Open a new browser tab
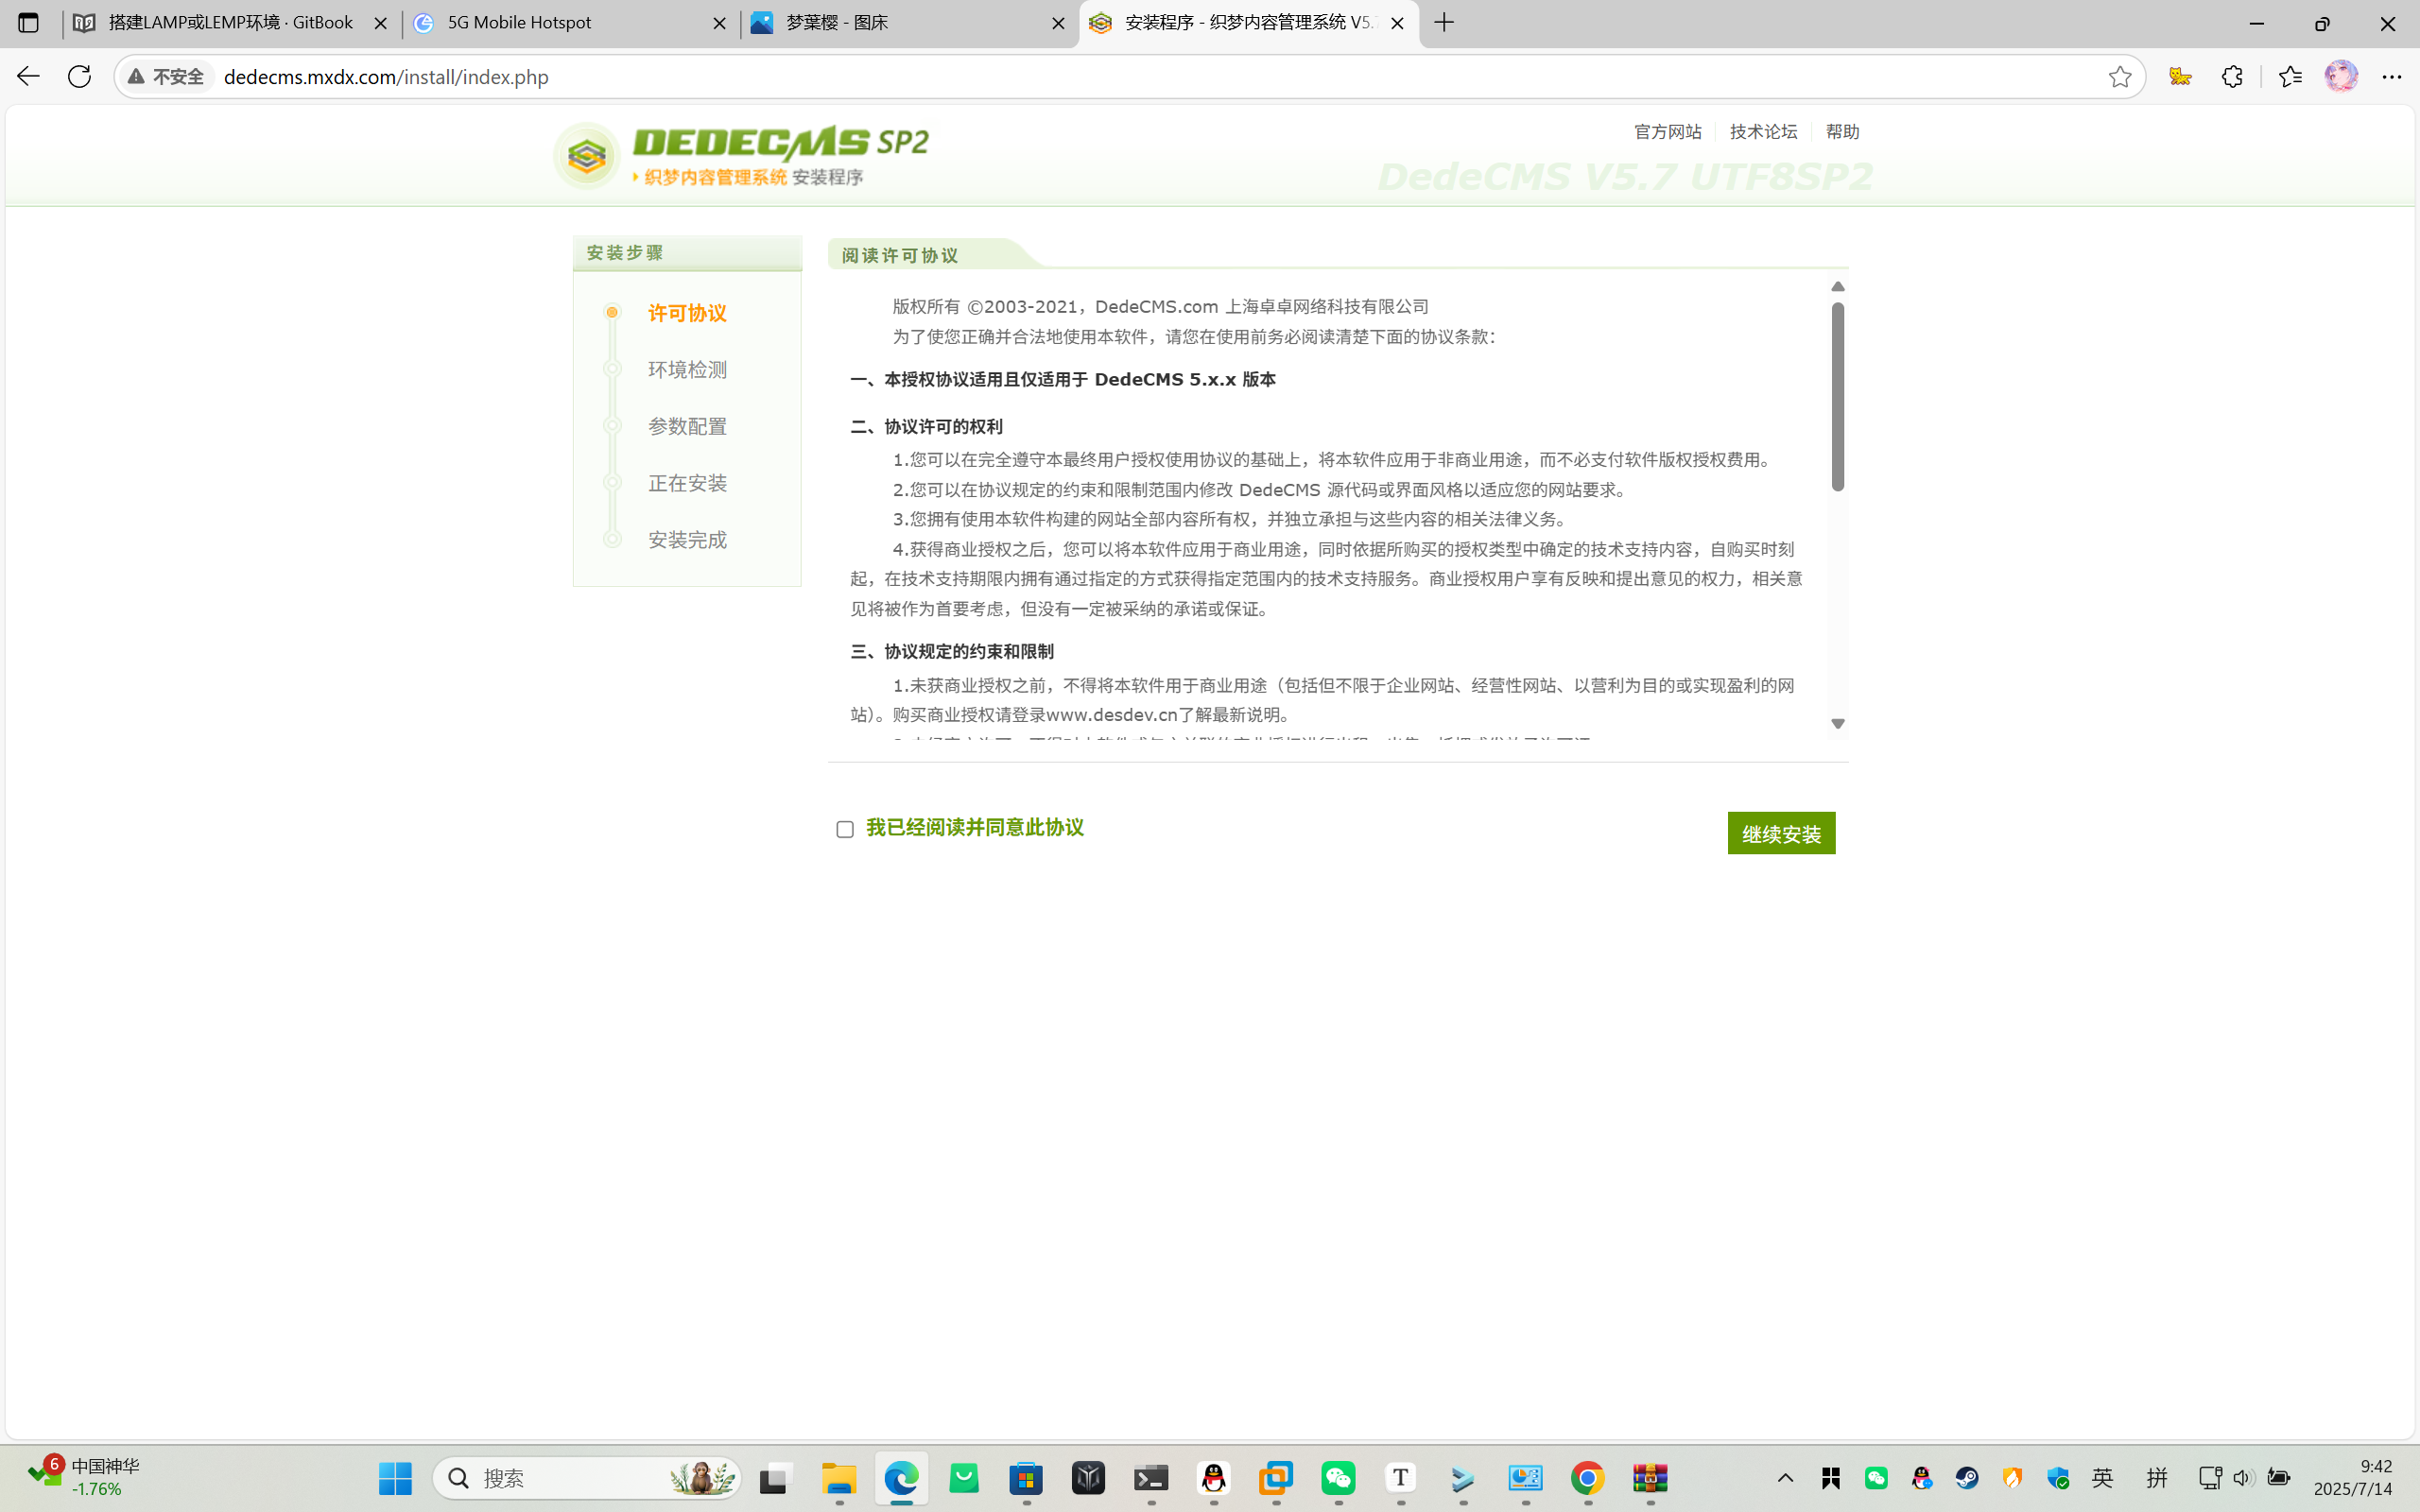Screen dimensions: 2420x1512 1444,23
